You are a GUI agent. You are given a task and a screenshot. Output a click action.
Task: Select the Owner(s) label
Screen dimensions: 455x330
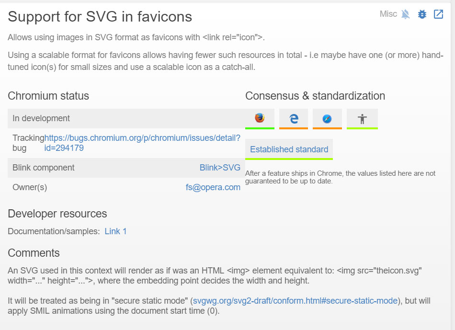(x=30, y=187)
